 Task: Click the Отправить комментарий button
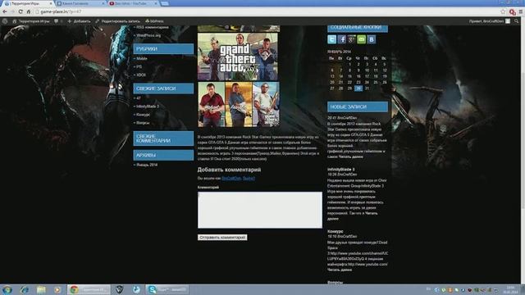point(222,237)
